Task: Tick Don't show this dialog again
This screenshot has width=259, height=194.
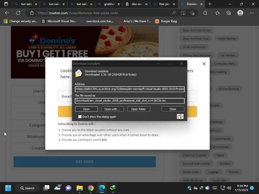Action: pyautogui.click(x=80, y=117)
